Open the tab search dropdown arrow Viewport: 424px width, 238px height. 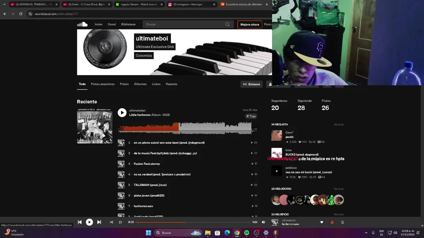[x=4, y=4]
